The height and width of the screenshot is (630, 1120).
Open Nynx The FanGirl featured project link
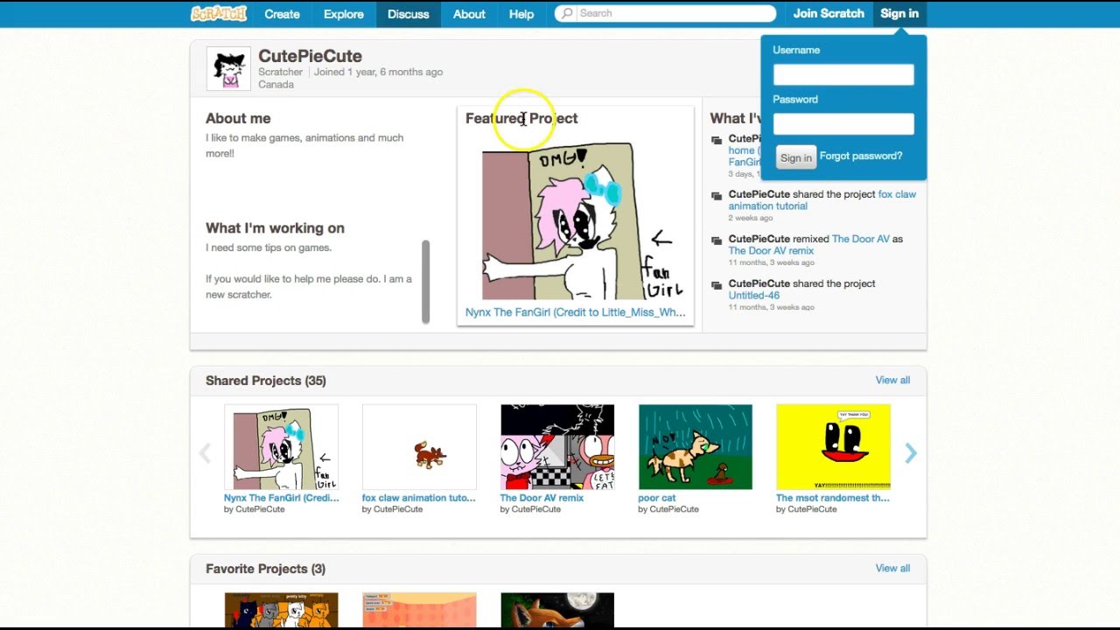(x=575, y=312)
